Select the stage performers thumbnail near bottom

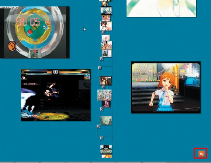tap(106, 149)
